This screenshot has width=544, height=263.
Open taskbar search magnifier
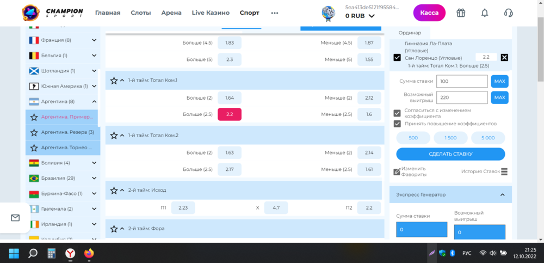click(x=33, y=253)
